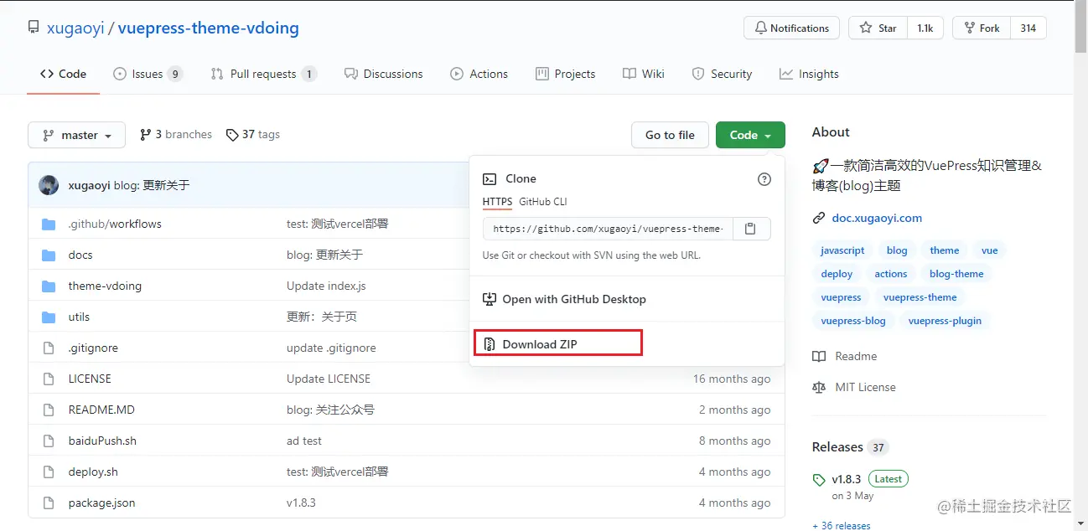Open the Discussions tab
The height and width of the screenshot is (531, 1088).
click(x=384, y=74)
